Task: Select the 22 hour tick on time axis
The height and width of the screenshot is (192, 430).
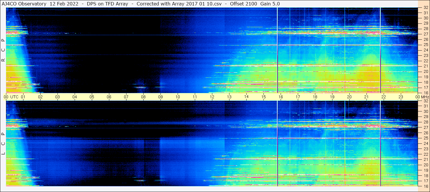Action: (384, 97)
